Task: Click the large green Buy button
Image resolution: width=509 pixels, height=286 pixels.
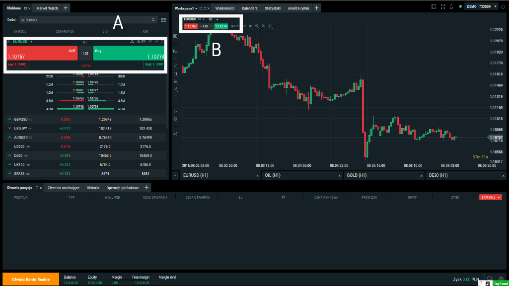Action: coord(129,53)
